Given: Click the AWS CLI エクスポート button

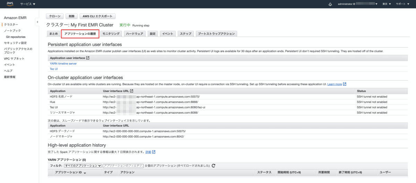Looking at the screenshot, I should 97,16.
